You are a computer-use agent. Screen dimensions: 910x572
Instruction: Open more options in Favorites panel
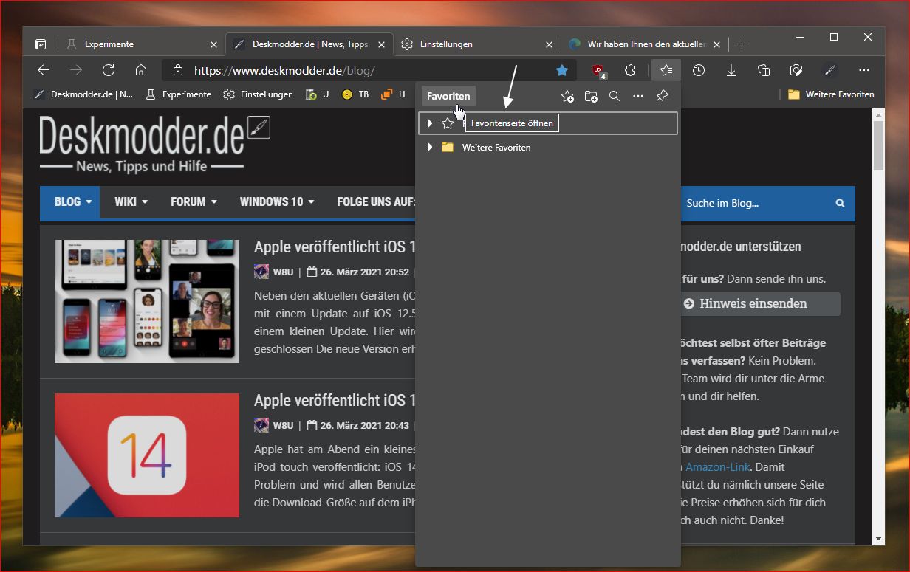pos(638,96)
